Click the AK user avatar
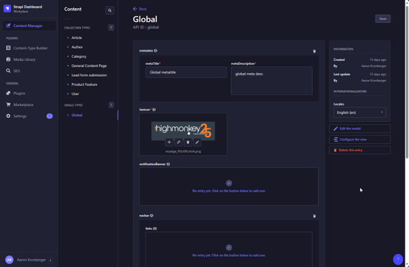This screenshot has height=267, width=409. (9, 260)
